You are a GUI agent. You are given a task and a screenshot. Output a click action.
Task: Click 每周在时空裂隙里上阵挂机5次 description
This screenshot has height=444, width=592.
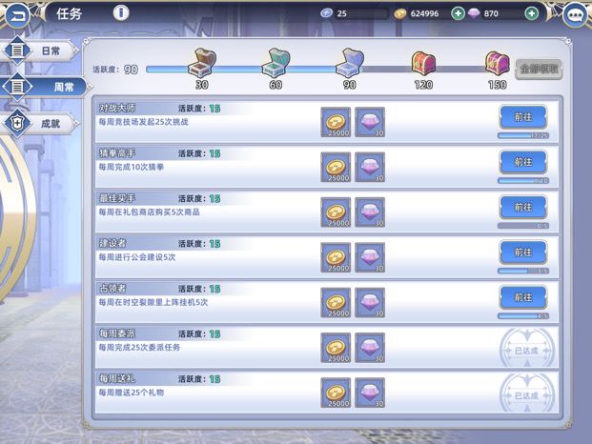click(153, 303)
